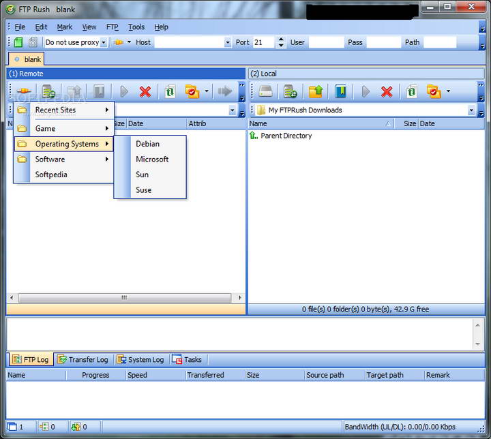Expand the Host address dropdown
This screenshot has height=439, width=491.
pos(228,42)
